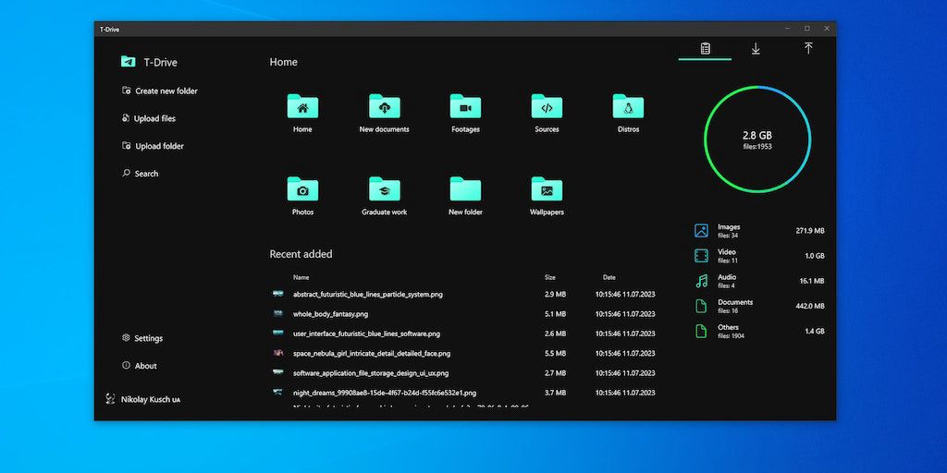The height and width of the screenshot is (473, 947).
Task: Switch to the downloads tab
Action: tap(756, 49)
